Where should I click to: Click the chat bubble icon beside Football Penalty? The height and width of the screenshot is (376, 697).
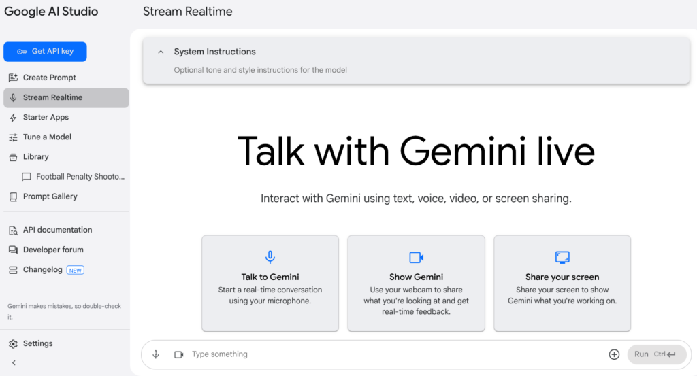click(27, 177)
